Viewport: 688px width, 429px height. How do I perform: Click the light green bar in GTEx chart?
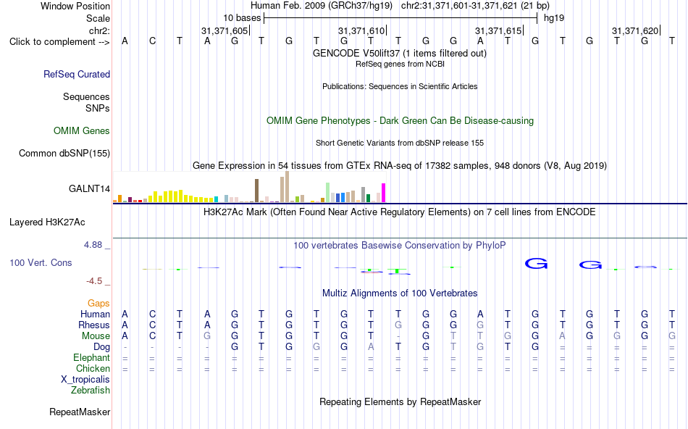pos(328,193)
